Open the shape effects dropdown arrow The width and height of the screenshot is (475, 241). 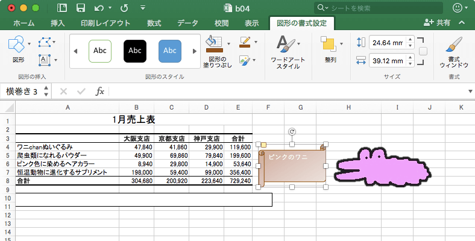(x=254, y=60)
